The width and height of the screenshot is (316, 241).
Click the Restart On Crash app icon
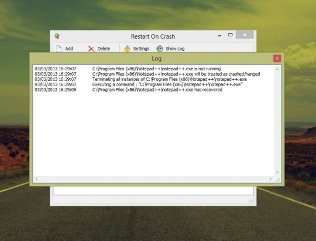coord(57,36)
